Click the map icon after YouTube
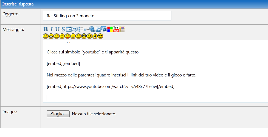 (122, 29)
